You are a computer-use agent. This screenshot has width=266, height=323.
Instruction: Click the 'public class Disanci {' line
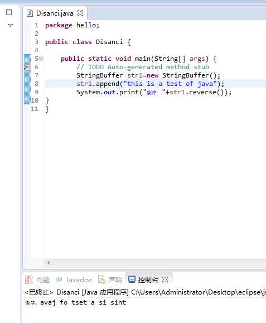pos(88,42)
